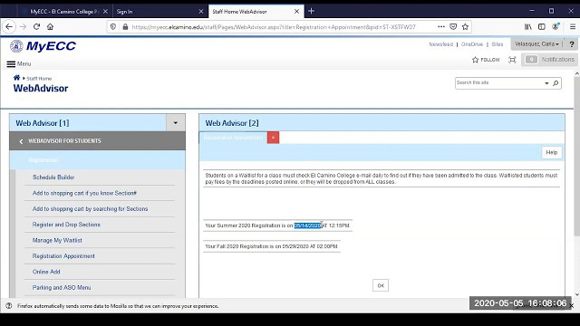Save page to Pocket icon
Image resolution: width=580 pixels, height=326 pixels.
tap(453, 26)
